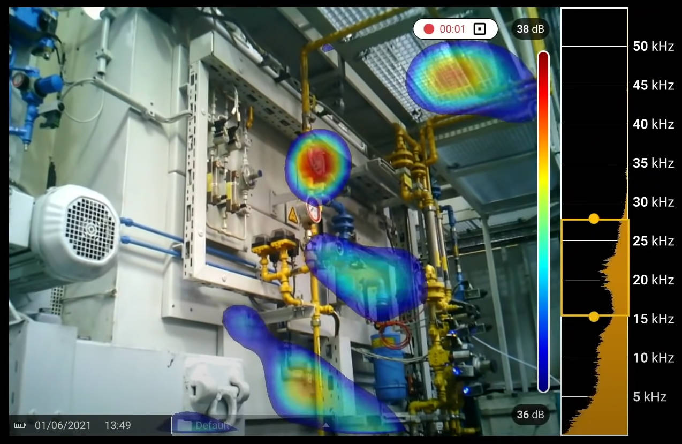Image resolution: width=682 pixels, height=444 pixels.
Task: Click the rainbow dB color scale bar
Action: 543,221
